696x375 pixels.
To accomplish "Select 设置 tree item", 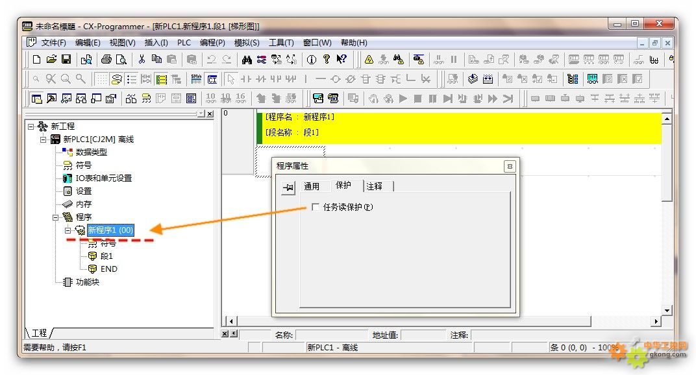I will (84, 191).
